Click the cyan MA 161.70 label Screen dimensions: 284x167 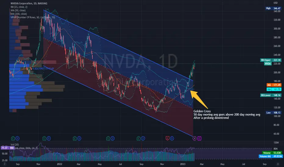pos(274,89)
